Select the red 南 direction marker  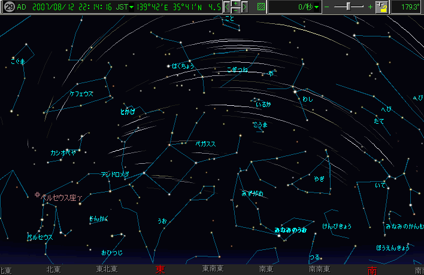372,270
